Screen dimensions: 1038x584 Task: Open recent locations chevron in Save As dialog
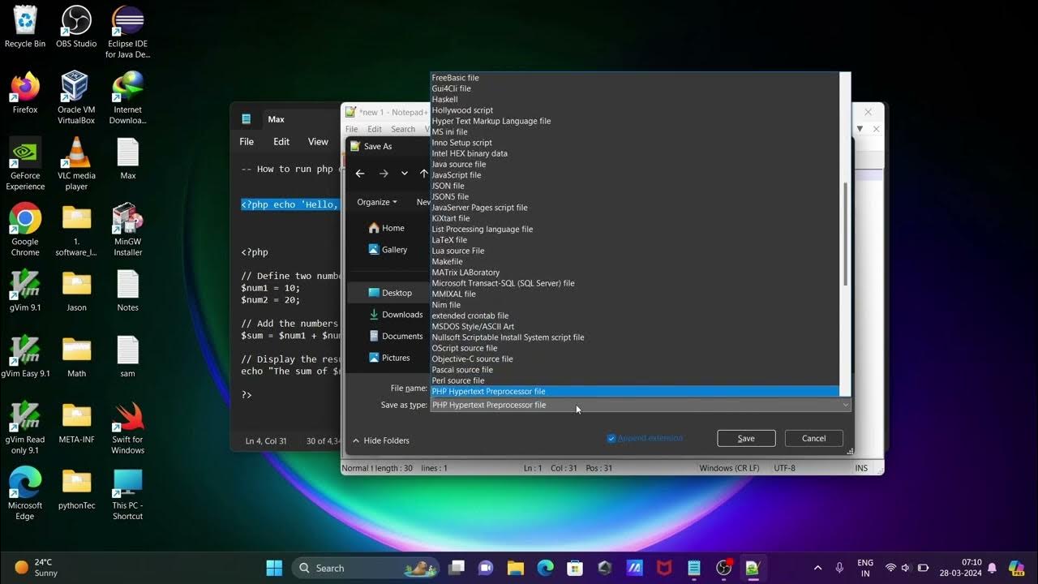(x=405, y=174)
